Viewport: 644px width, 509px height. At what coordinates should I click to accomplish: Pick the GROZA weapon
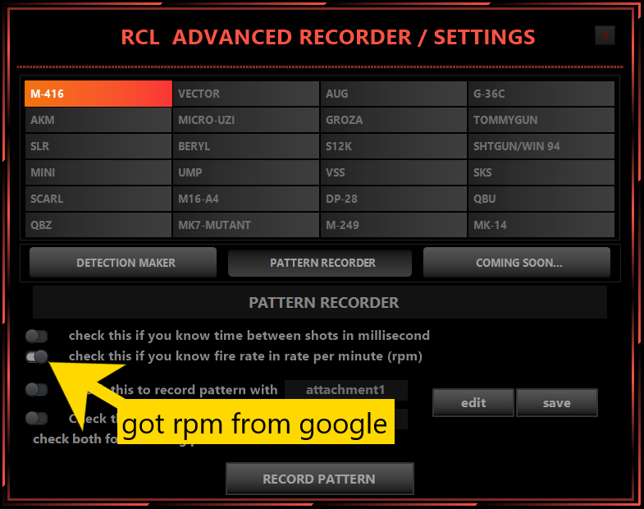(393, 120)
